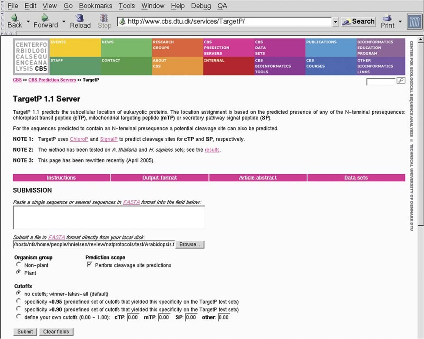
Task: Click the Back navigation arrow icon
Action: 14,17
